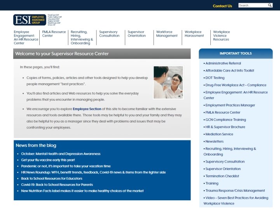Open Mediation Service link
The image size is (280, 210).
(x=219, y=134)
